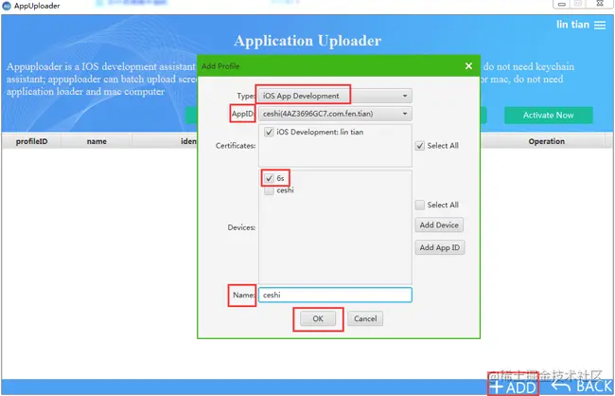Confirm the profile with OK
Viewport: 615px width, 396px height.
(x=318, y=318)
